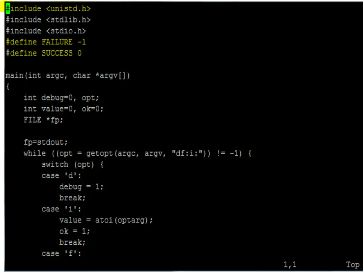
Task: Click the highlighted cursor on the first line
Action: click(8, 8)
